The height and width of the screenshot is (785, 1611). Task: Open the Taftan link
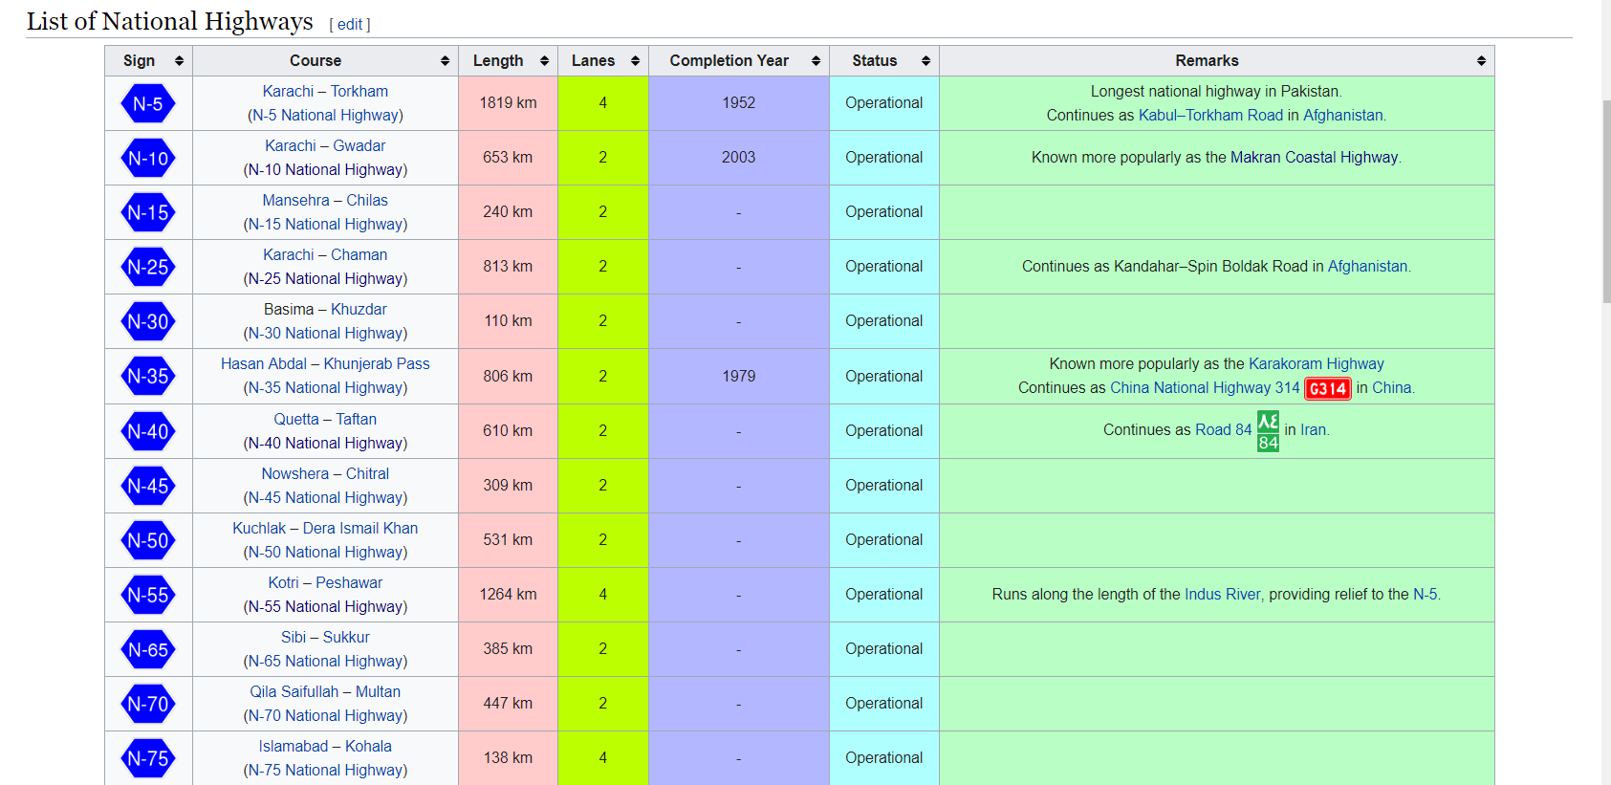pos(357,419)
